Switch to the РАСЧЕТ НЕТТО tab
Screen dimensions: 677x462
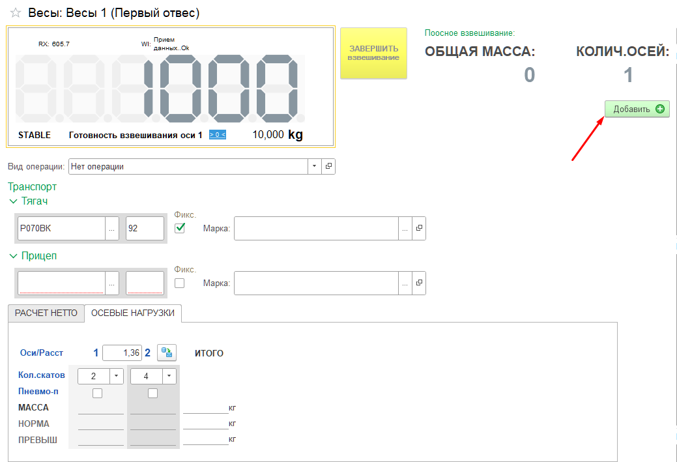46,313
